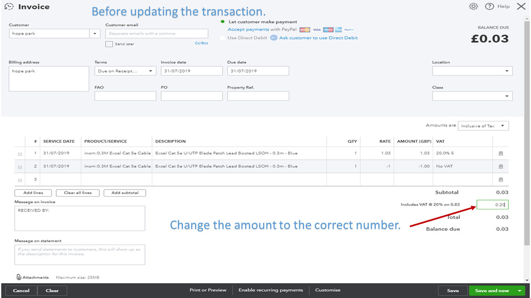
Task: Click the PayPal payment logo
Action: click(x=349, y=30)
